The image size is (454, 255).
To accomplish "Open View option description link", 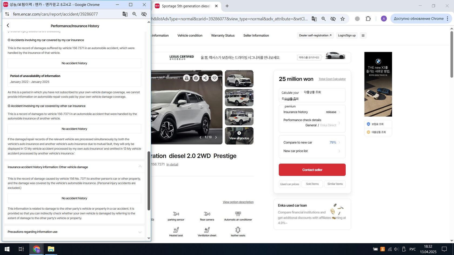I will [x=238, y=202].
